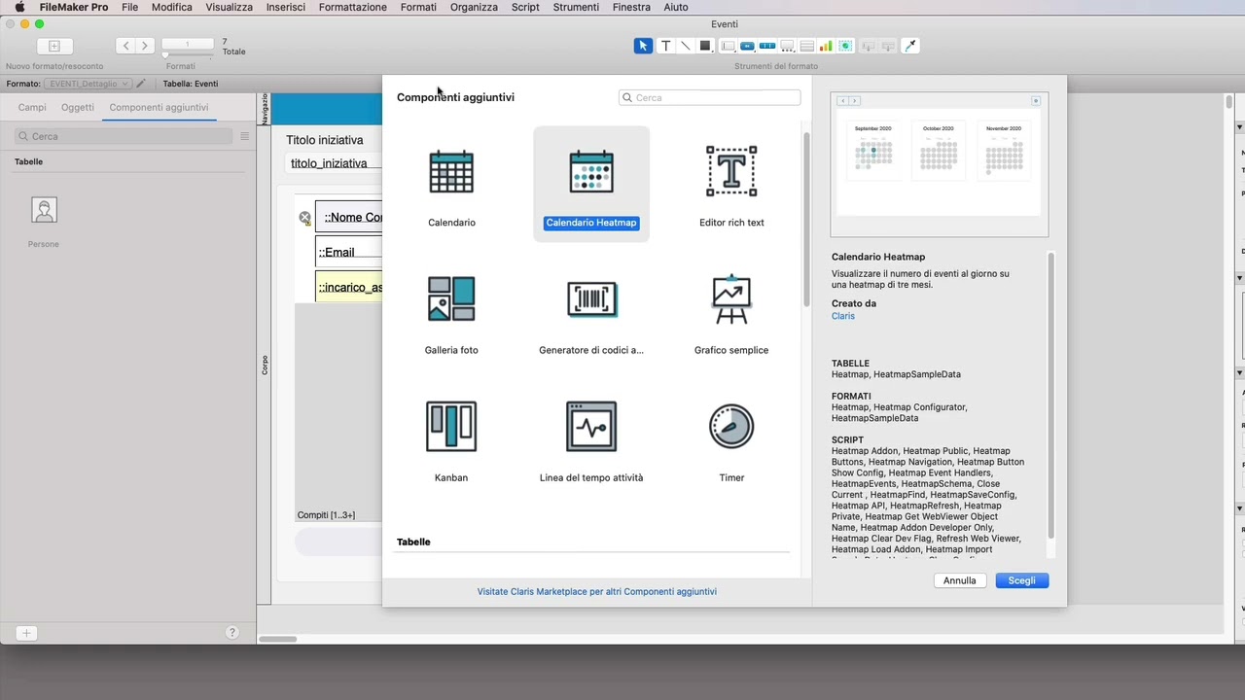Select the Text tool
1245x700 pixels.
tap(665, 46)
